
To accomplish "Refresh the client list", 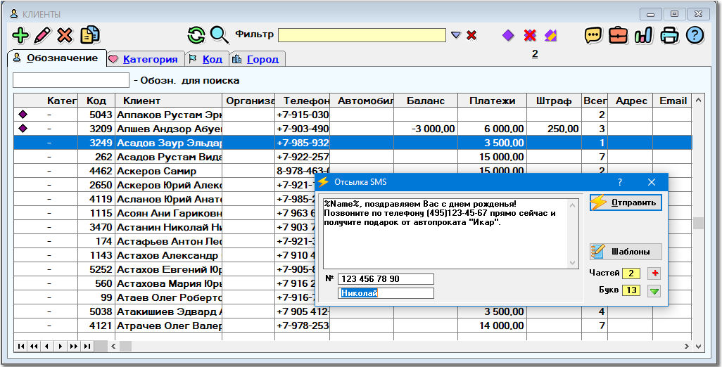I will pyautogui.click(x=196, y=35).
